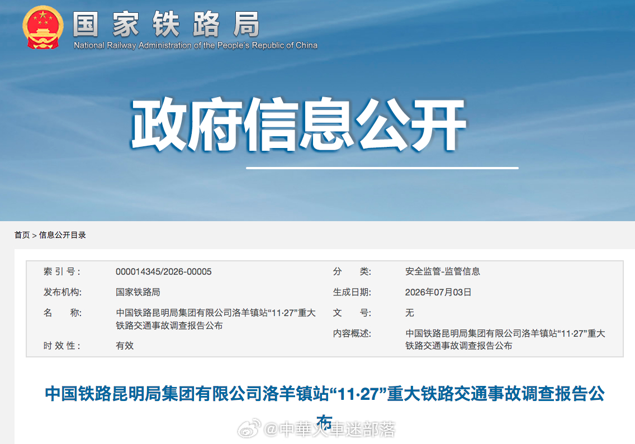Viewport: 635px width, 444px height.
Task: Click the 文号 label
Action: click(x=352, y=313)
